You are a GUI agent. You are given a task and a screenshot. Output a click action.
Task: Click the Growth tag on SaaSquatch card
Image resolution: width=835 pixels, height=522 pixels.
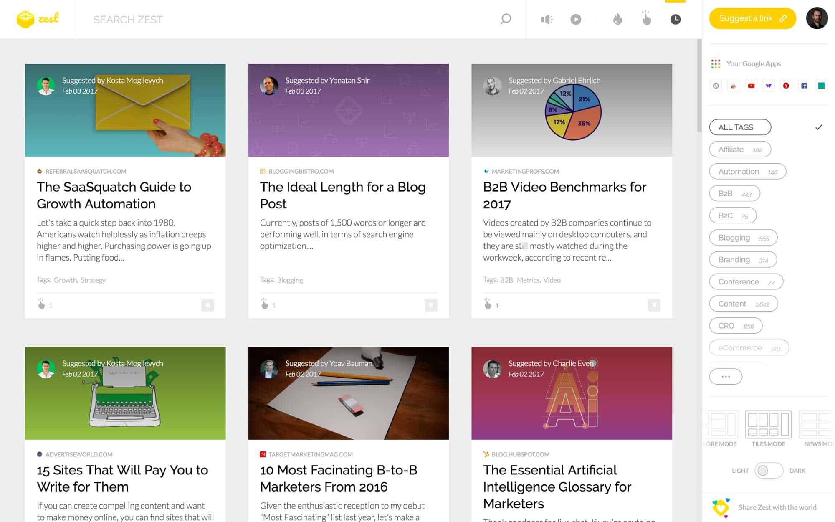click(65, 280)
